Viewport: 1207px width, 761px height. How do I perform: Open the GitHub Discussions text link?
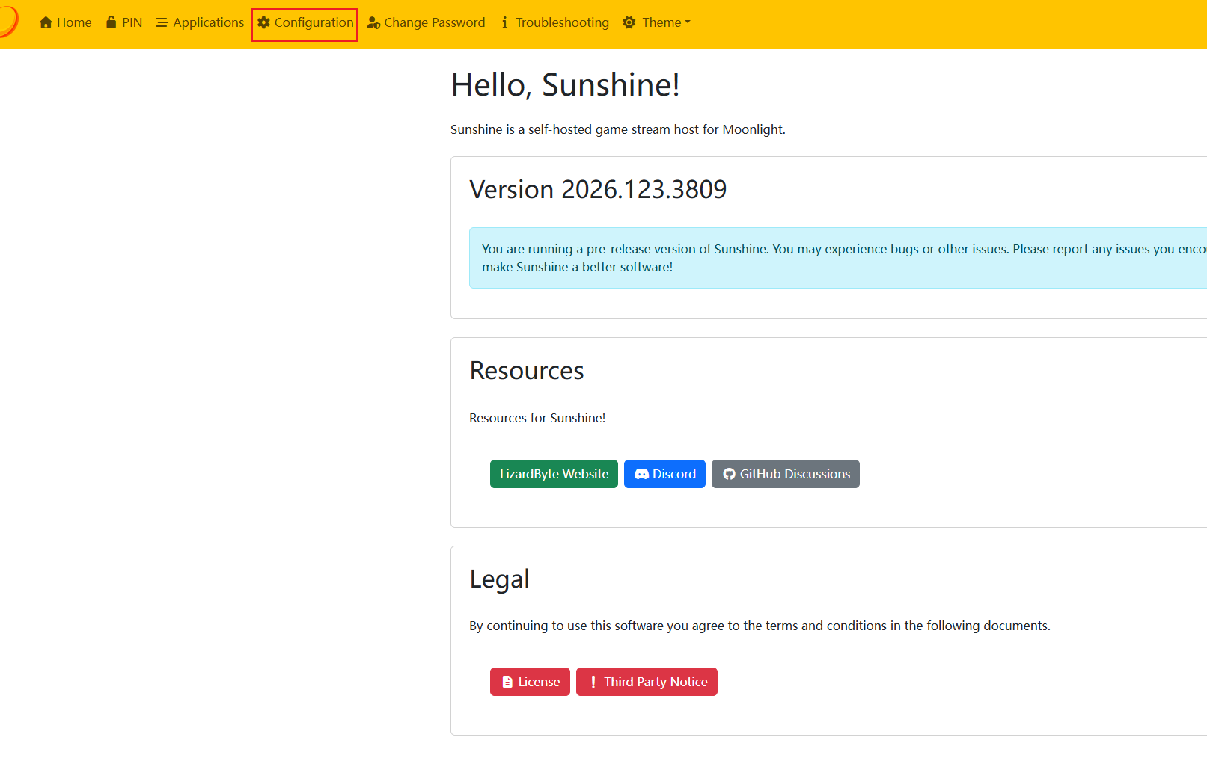[795, 474]
